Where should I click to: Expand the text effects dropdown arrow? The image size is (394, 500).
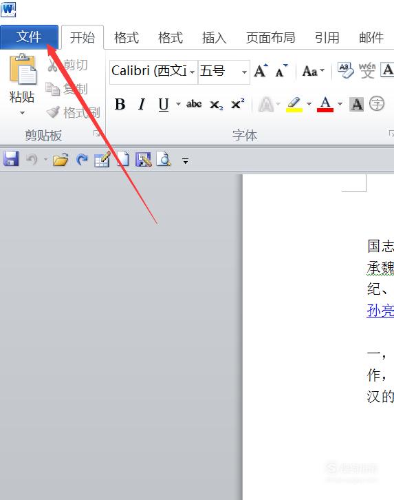point(278,104)
